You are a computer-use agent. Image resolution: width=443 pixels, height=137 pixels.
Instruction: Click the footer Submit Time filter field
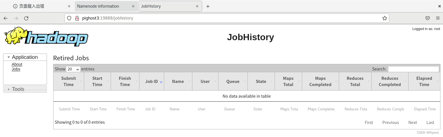point(69,109)
